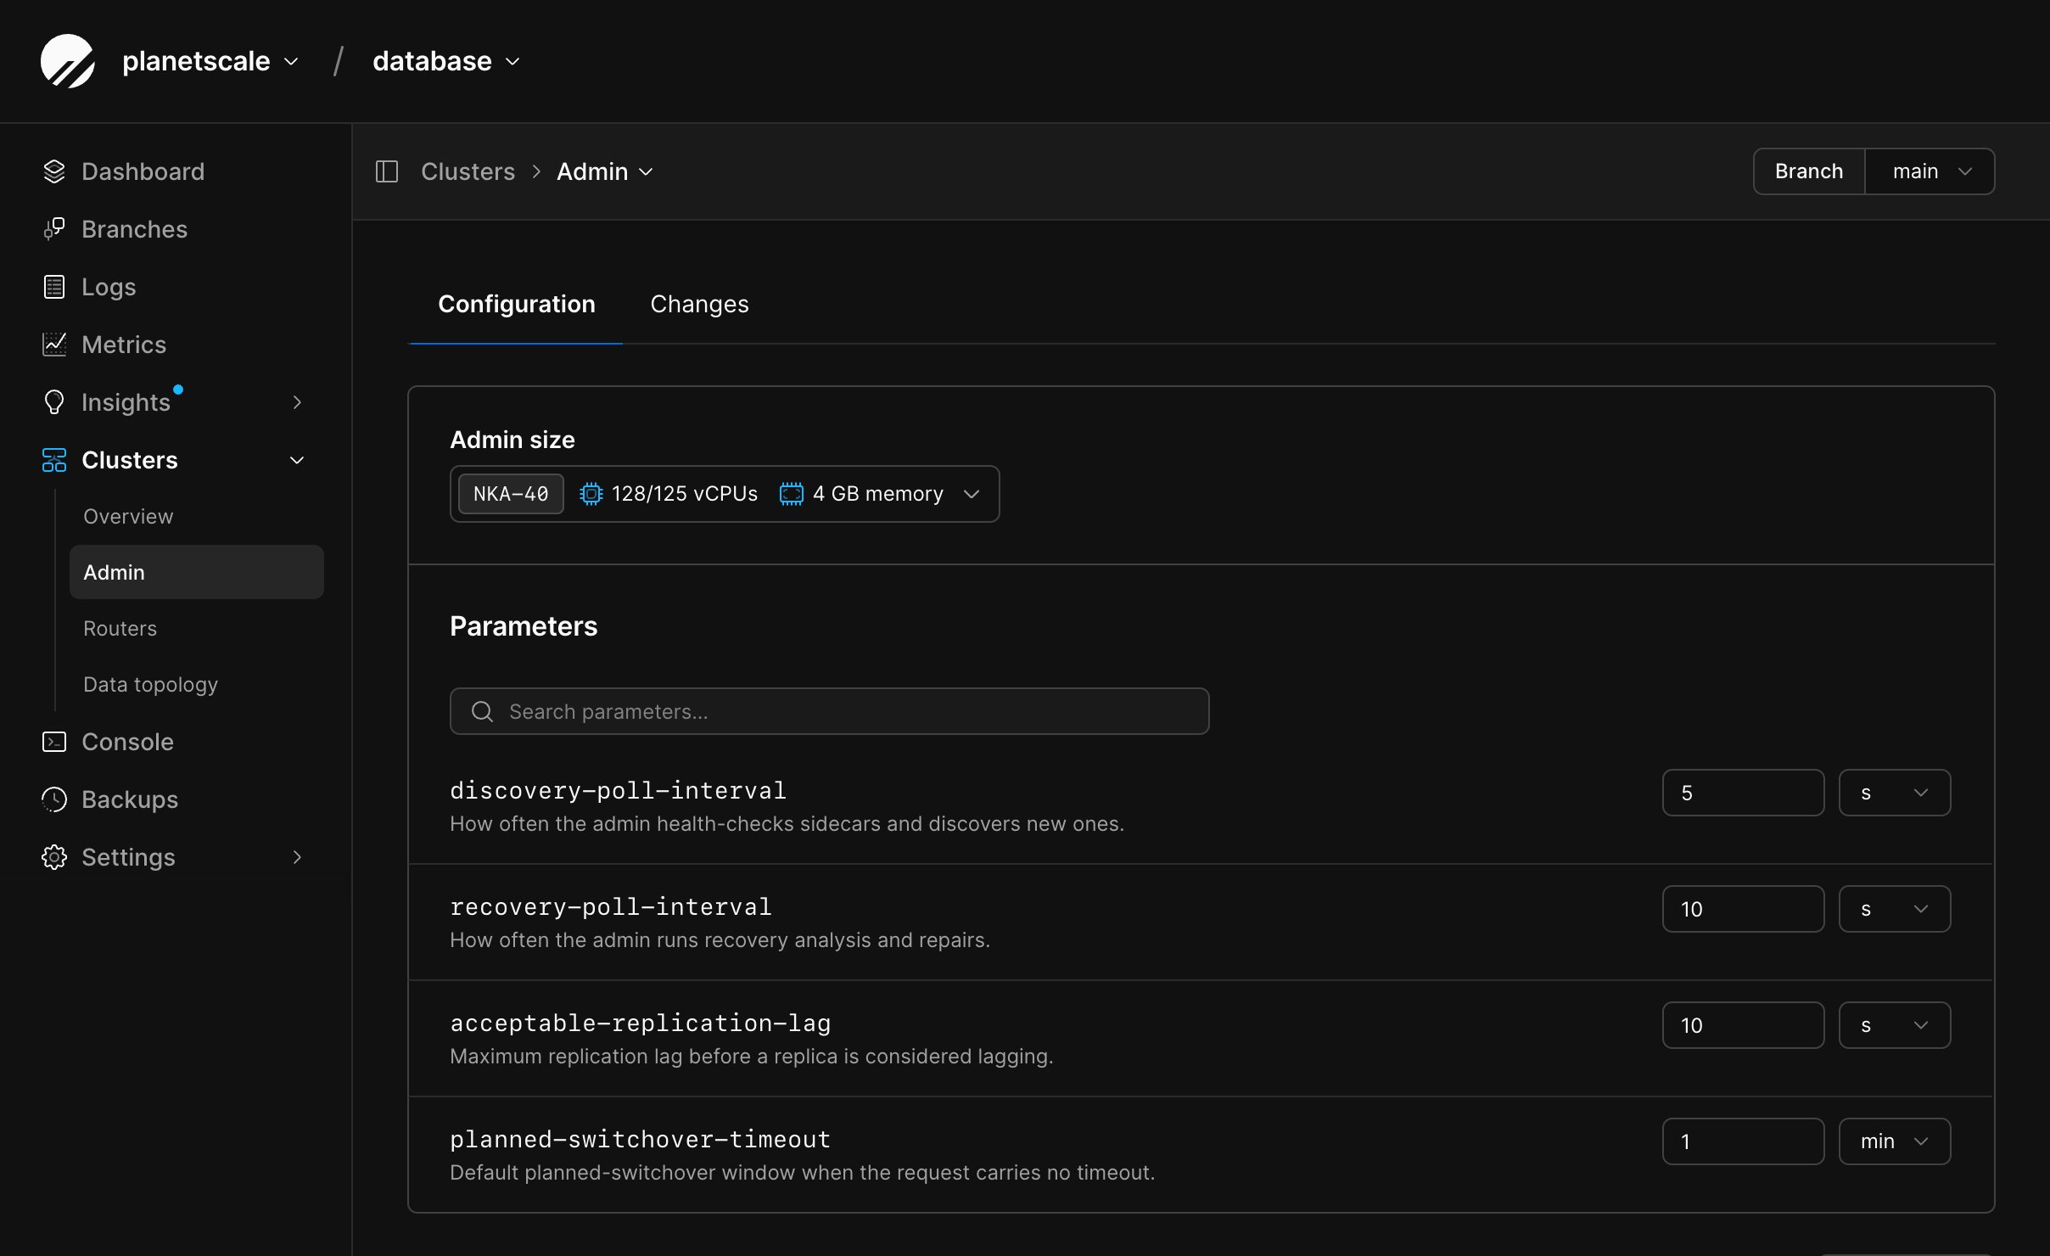Switch to the Changes tab

point(700,304)
